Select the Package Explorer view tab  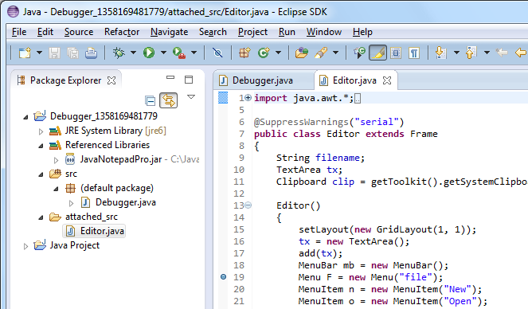click(x=65, y=80)
